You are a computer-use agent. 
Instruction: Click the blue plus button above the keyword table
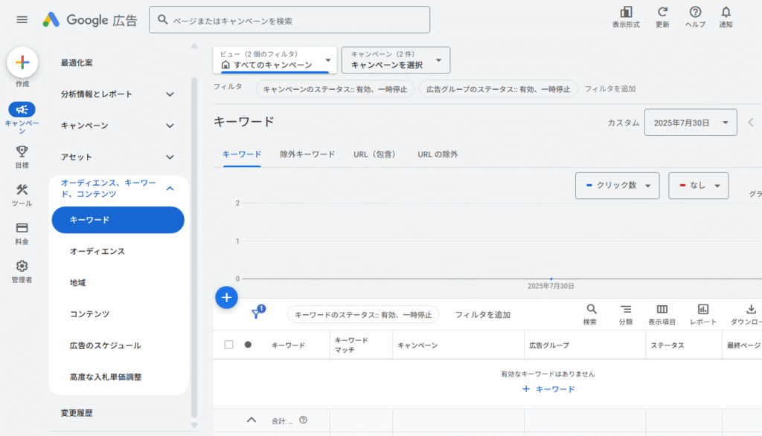tap(226, 297)
